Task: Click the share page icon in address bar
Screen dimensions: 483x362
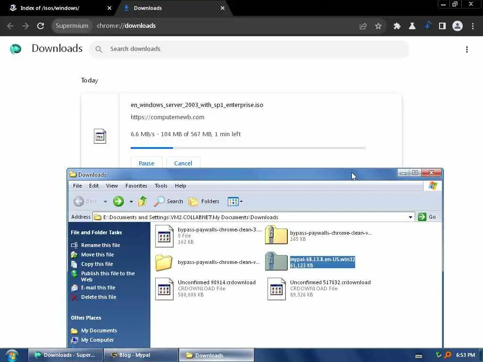Action: pos(363,26)
